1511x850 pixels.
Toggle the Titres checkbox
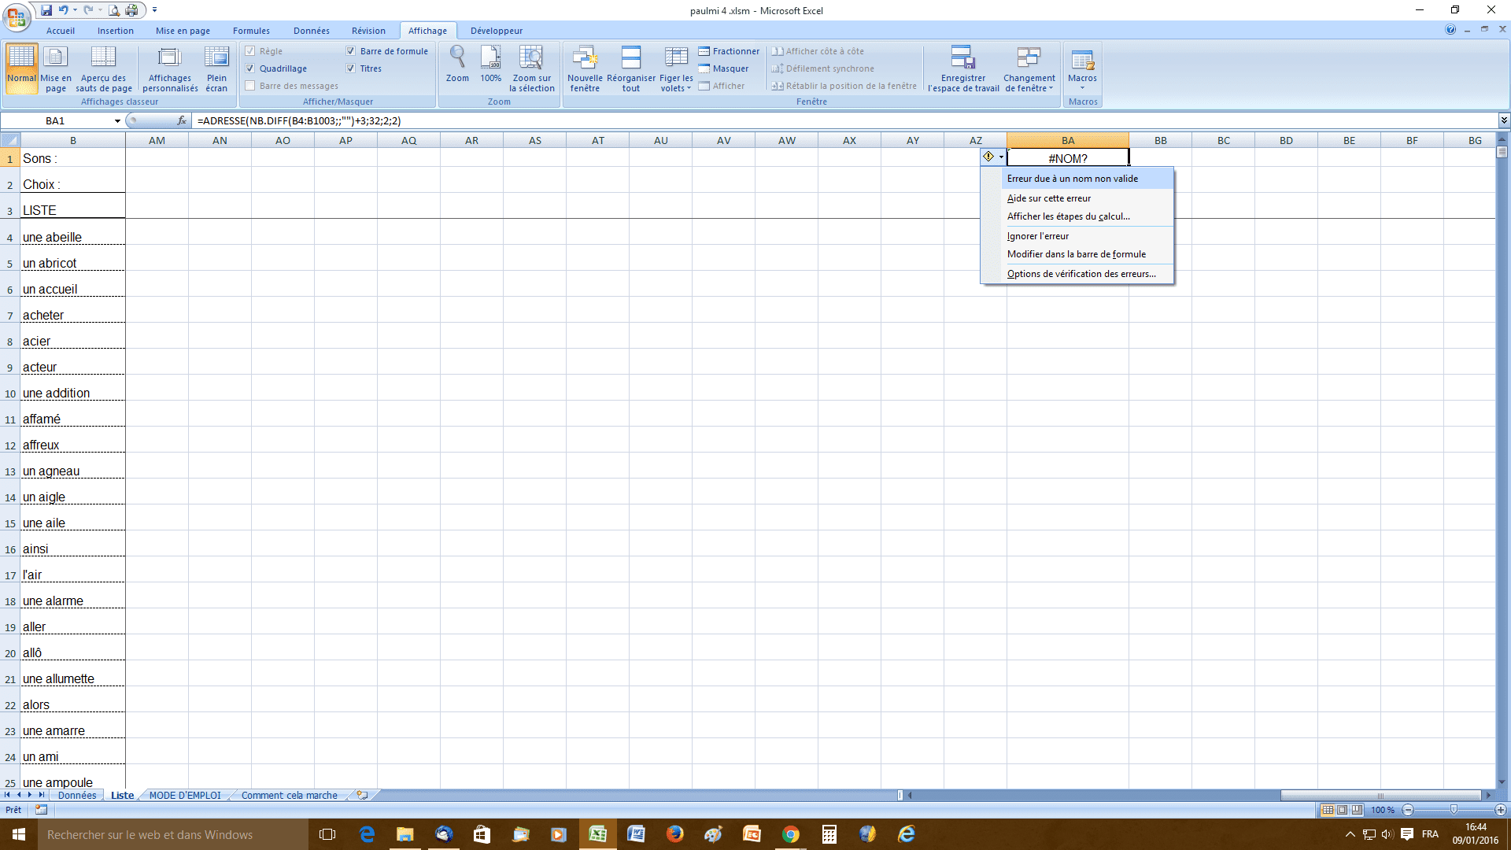point(351,68)
